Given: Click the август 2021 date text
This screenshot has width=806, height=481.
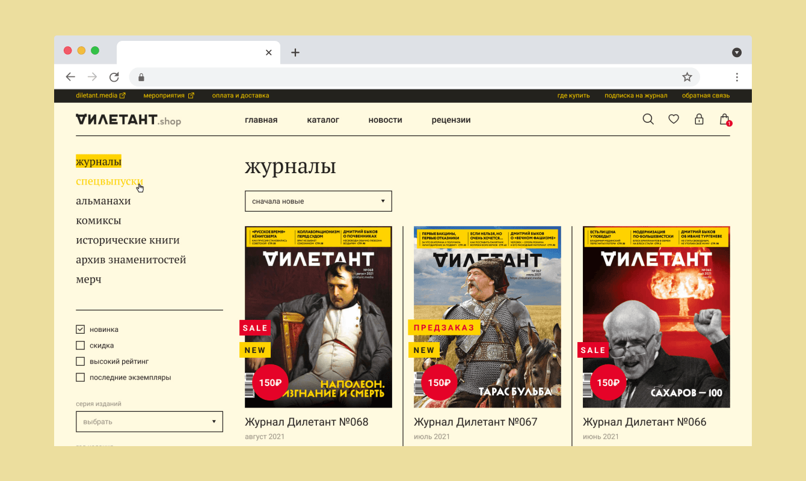Looking at the screenshot, I should [x=265, y=437].
